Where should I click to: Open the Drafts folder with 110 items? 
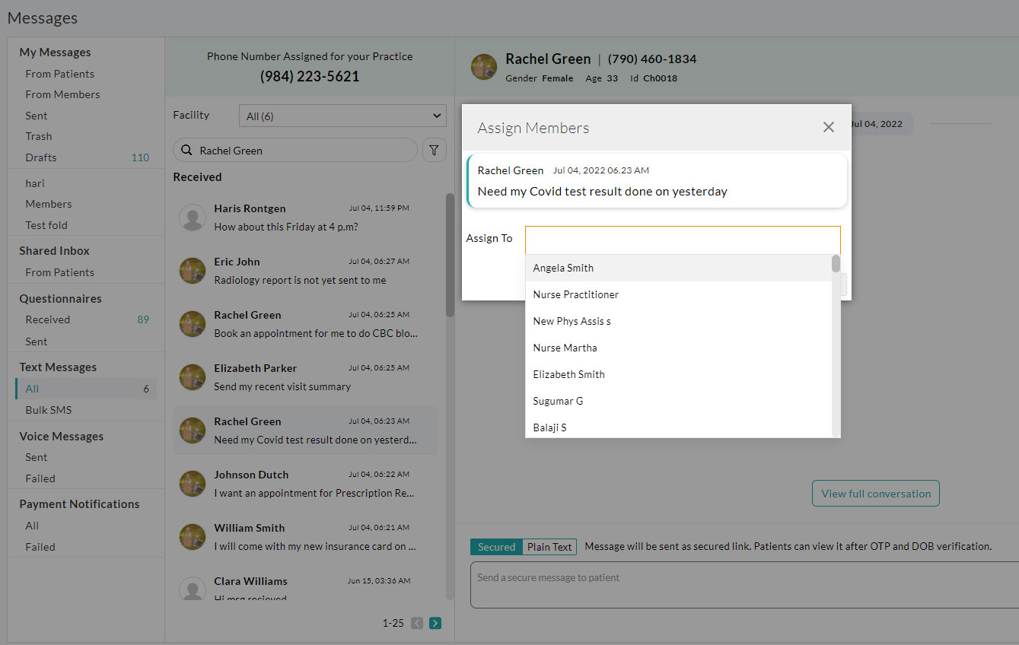[x=40, y=157]
